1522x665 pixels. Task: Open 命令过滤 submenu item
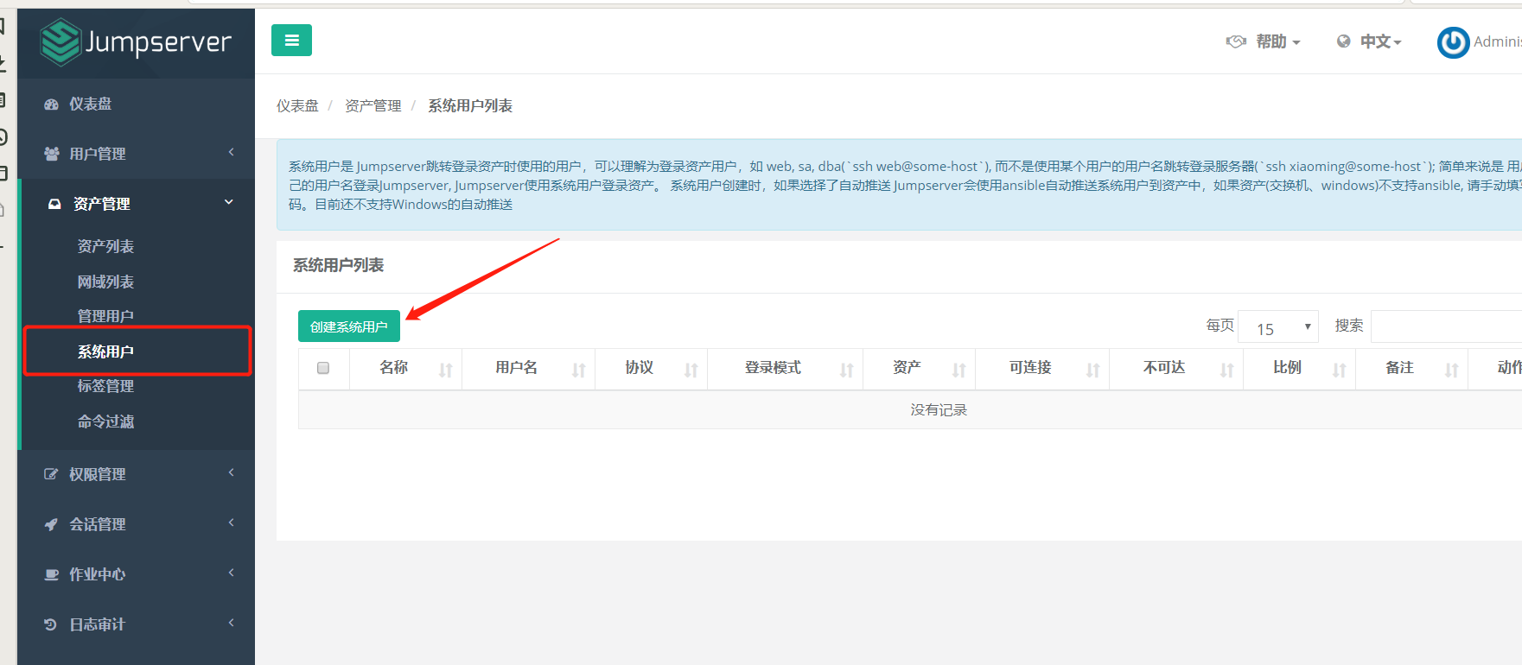105,422
